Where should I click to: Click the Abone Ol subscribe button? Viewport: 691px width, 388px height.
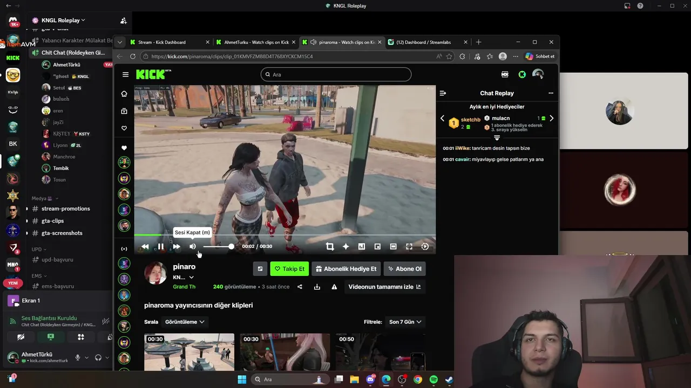tap(404, 269)
